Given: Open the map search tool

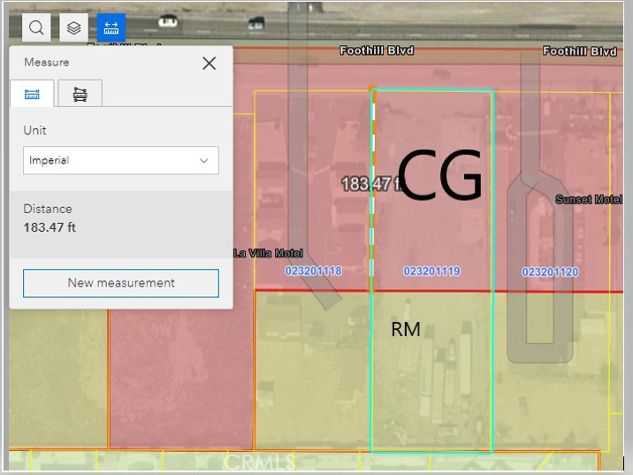Looking at the screenshot, I should coord(36,27).
